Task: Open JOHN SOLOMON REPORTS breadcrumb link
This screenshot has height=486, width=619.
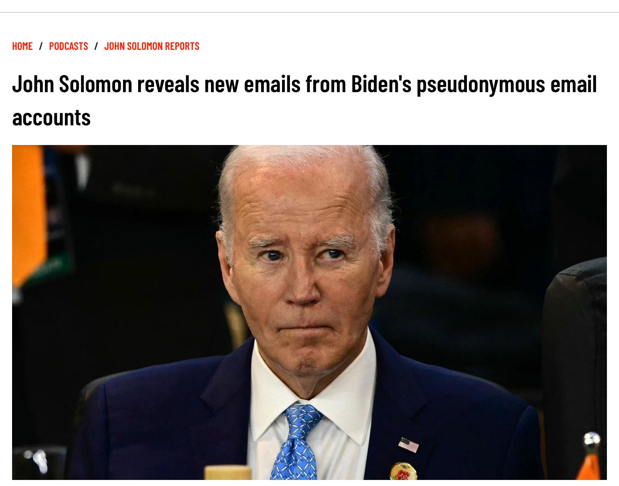Action: click(152, 46)
